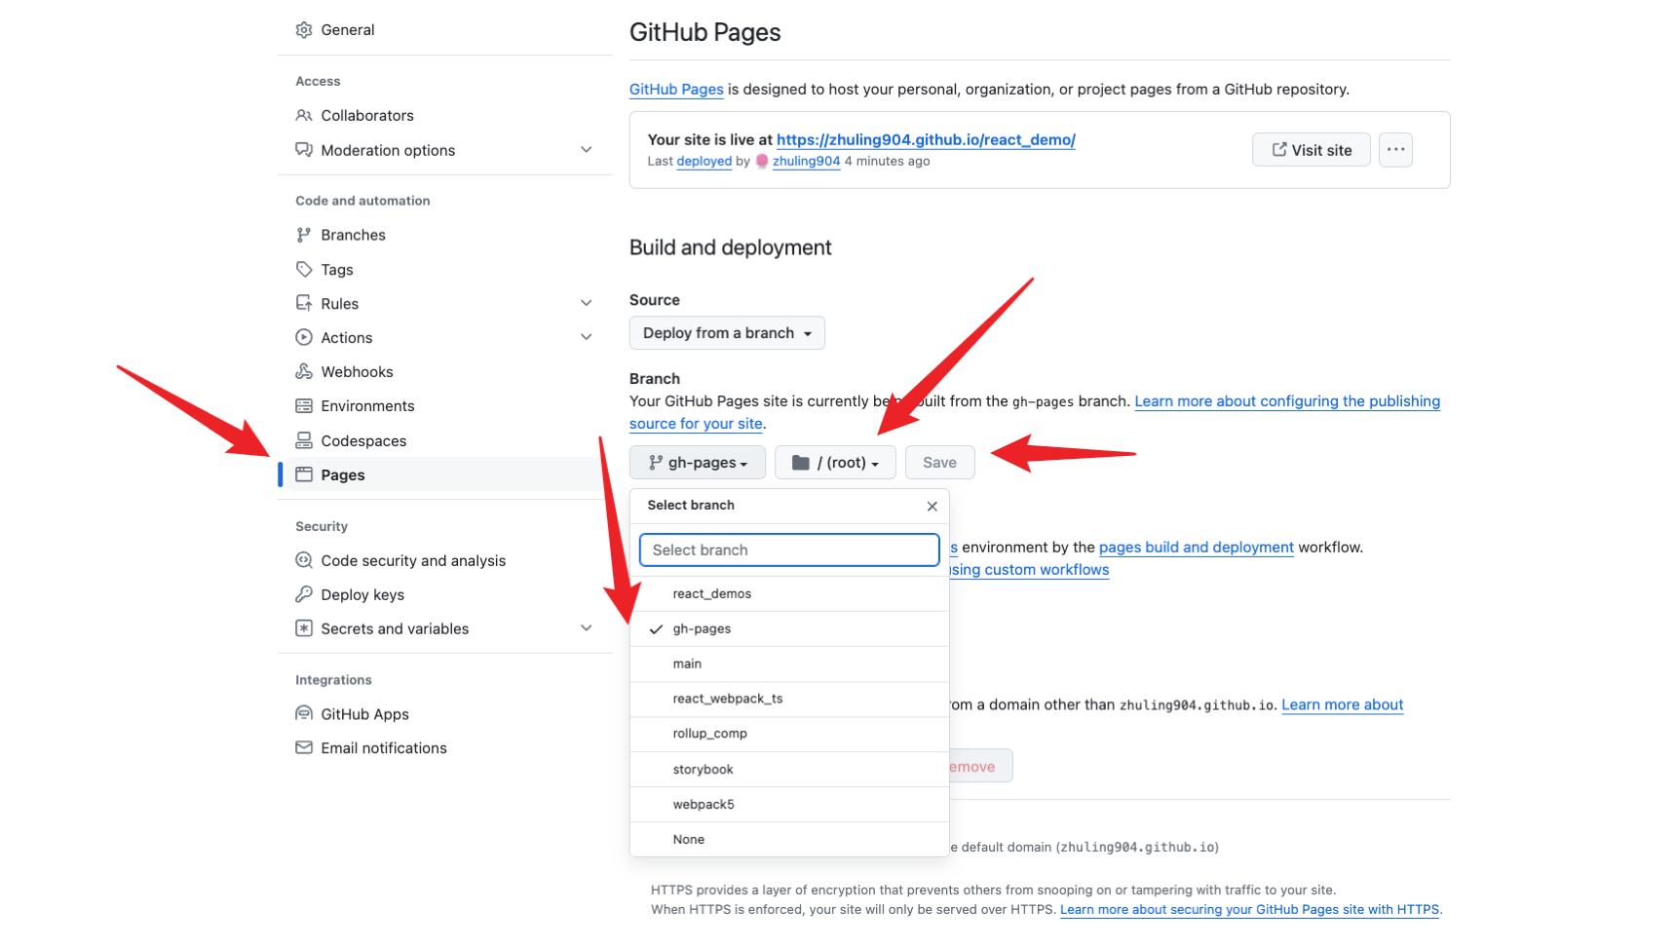
Task: Open Codespaces via its sidebar icon
Action: [x=304, y=440]
